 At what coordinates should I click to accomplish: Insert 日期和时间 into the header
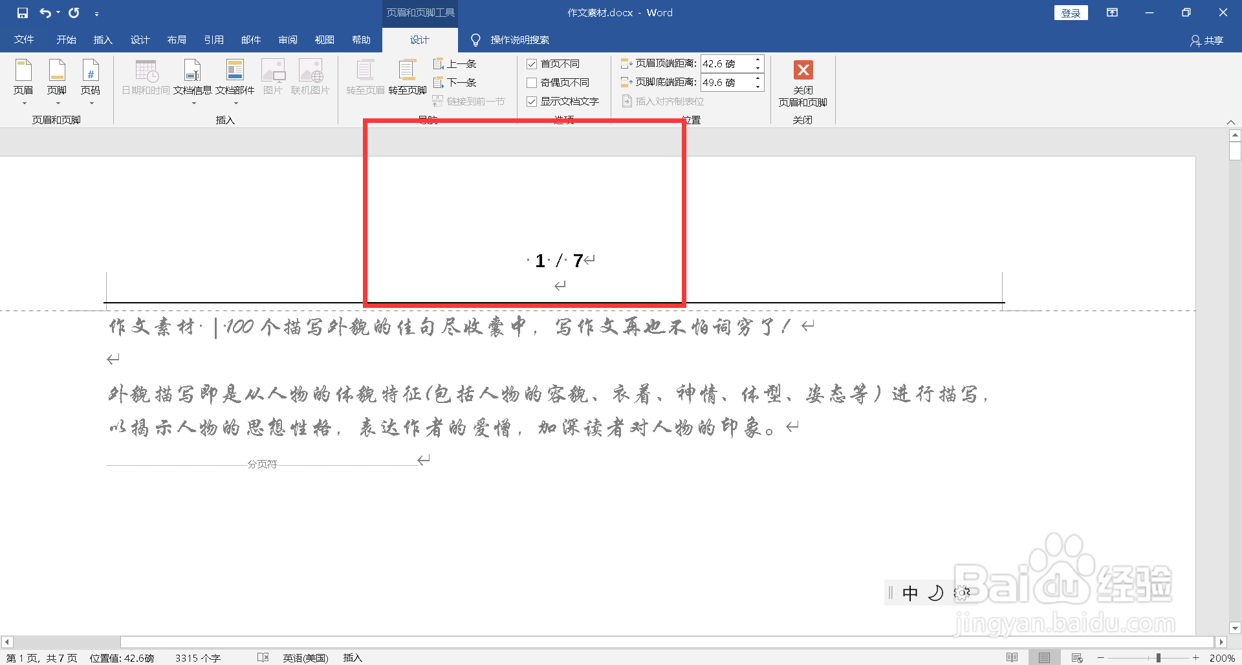tap(146, 78)
